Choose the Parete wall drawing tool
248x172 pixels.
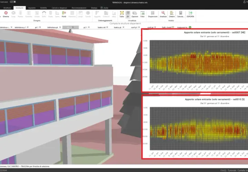click(20, 14)
